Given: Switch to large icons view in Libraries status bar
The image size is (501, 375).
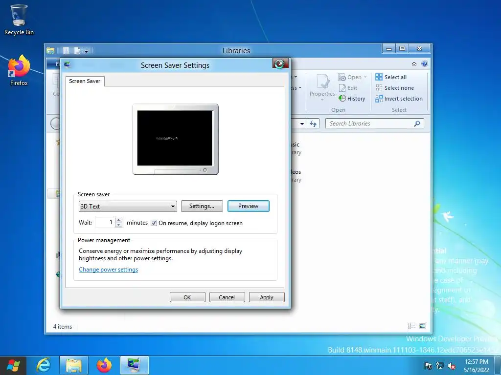Looking at the screenshot, I should click(x=422, y=326).
